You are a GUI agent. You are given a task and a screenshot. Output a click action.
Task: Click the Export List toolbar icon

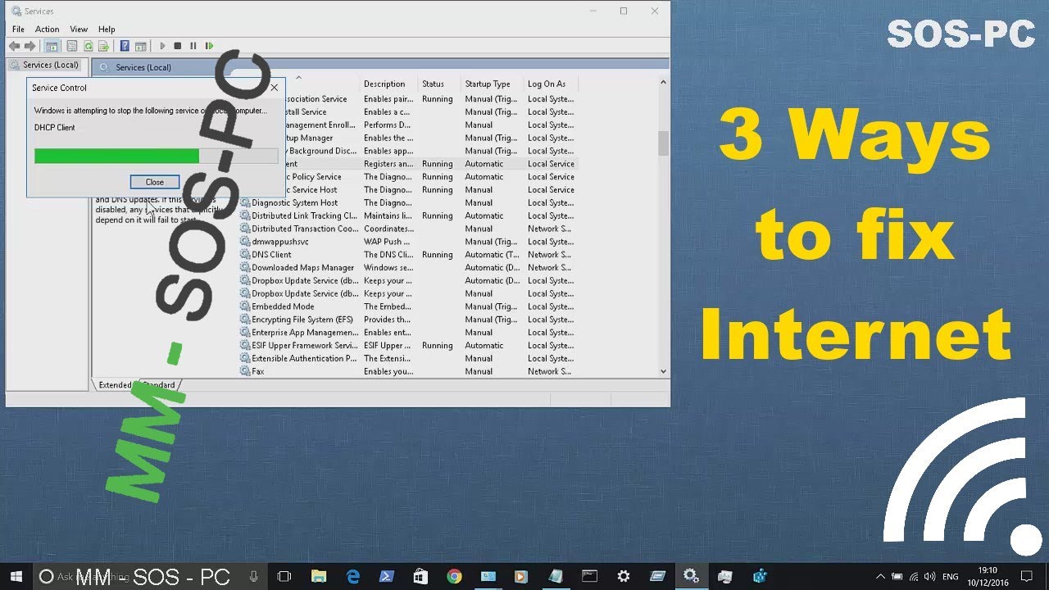coord(103,46)
